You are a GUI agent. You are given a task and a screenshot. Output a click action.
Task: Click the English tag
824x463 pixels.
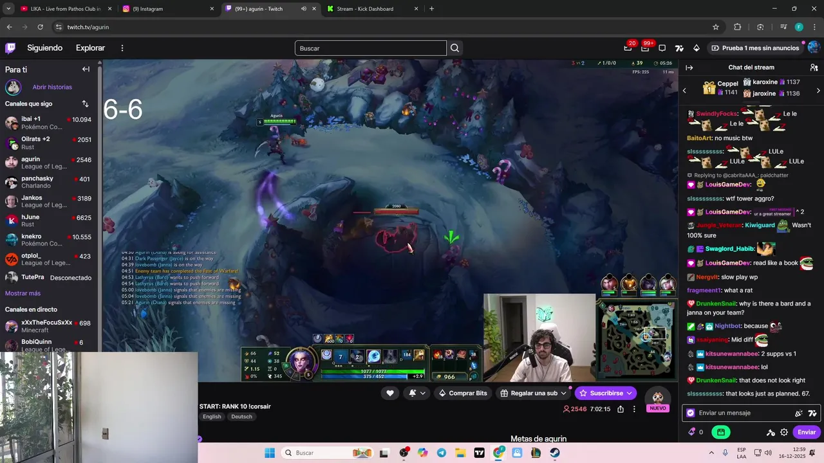212,417
